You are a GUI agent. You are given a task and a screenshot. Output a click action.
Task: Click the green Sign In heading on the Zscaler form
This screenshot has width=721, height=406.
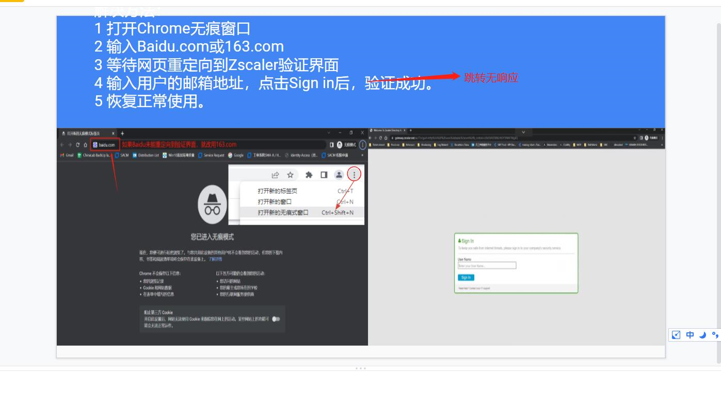[466, 241]
